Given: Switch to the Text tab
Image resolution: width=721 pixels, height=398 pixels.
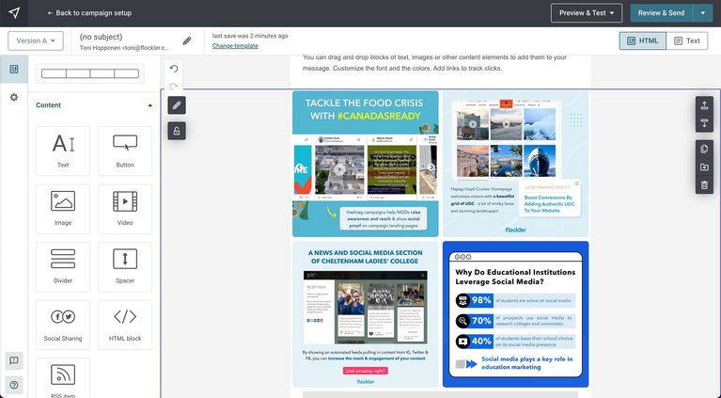Looking at the screenshot, I should click(687, 40).
